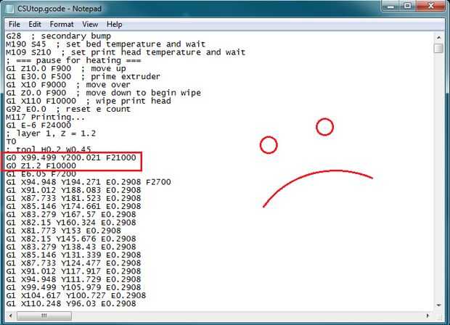This screenshot has width=450, height=325.
Task: Click the Notepad icon in title bar
Action: [x=10, y=9]
